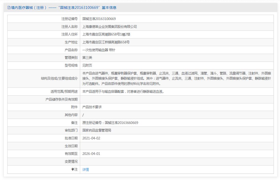Click the document icon in the header

(9, 8)
